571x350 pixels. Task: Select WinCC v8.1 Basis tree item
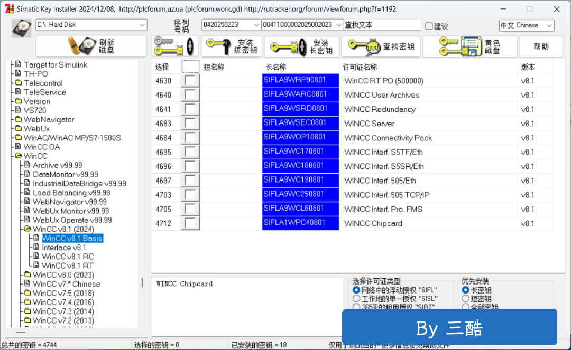click(x=72, y=239)
